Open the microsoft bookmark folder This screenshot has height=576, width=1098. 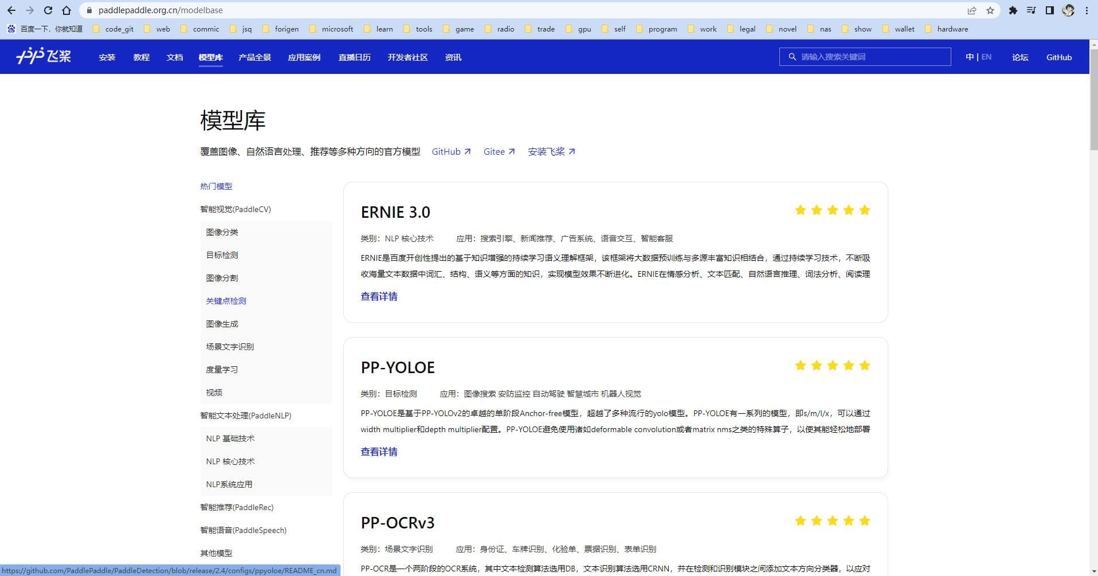(331, 29)
